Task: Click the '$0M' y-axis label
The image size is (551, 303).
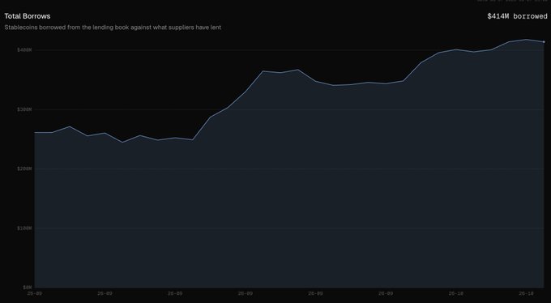Action: click(x=28, y=288)
